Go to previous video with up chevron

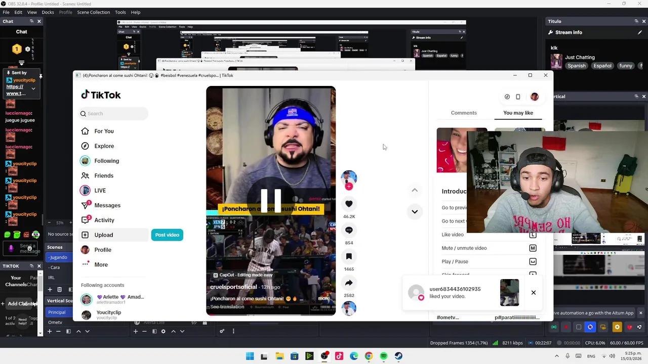tap(415, 190)
